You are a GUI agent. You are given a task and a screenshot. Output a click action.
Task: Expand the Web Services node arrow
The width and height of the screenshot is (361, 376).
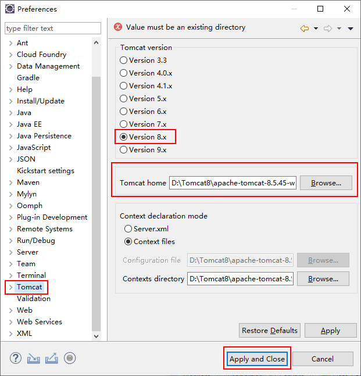tap(11, 322)
